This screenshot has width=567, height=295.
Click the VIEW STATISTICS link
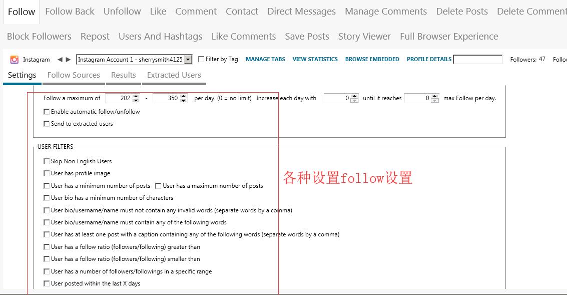315,59
